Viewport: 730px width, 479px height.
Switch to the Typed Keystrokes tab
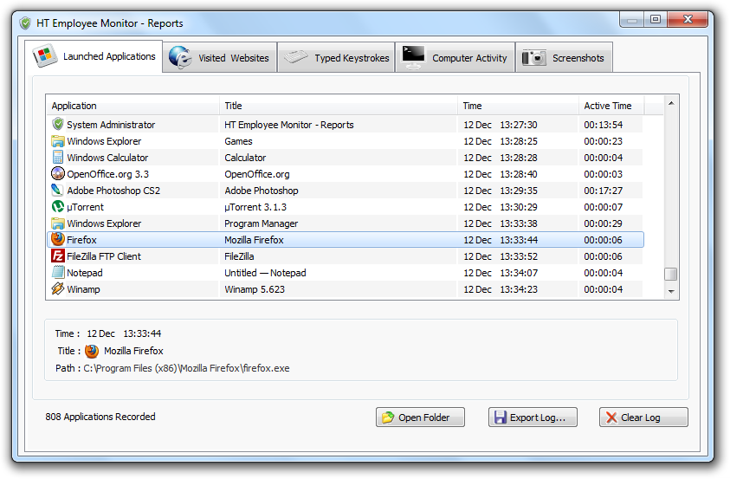tap(337, 58)
